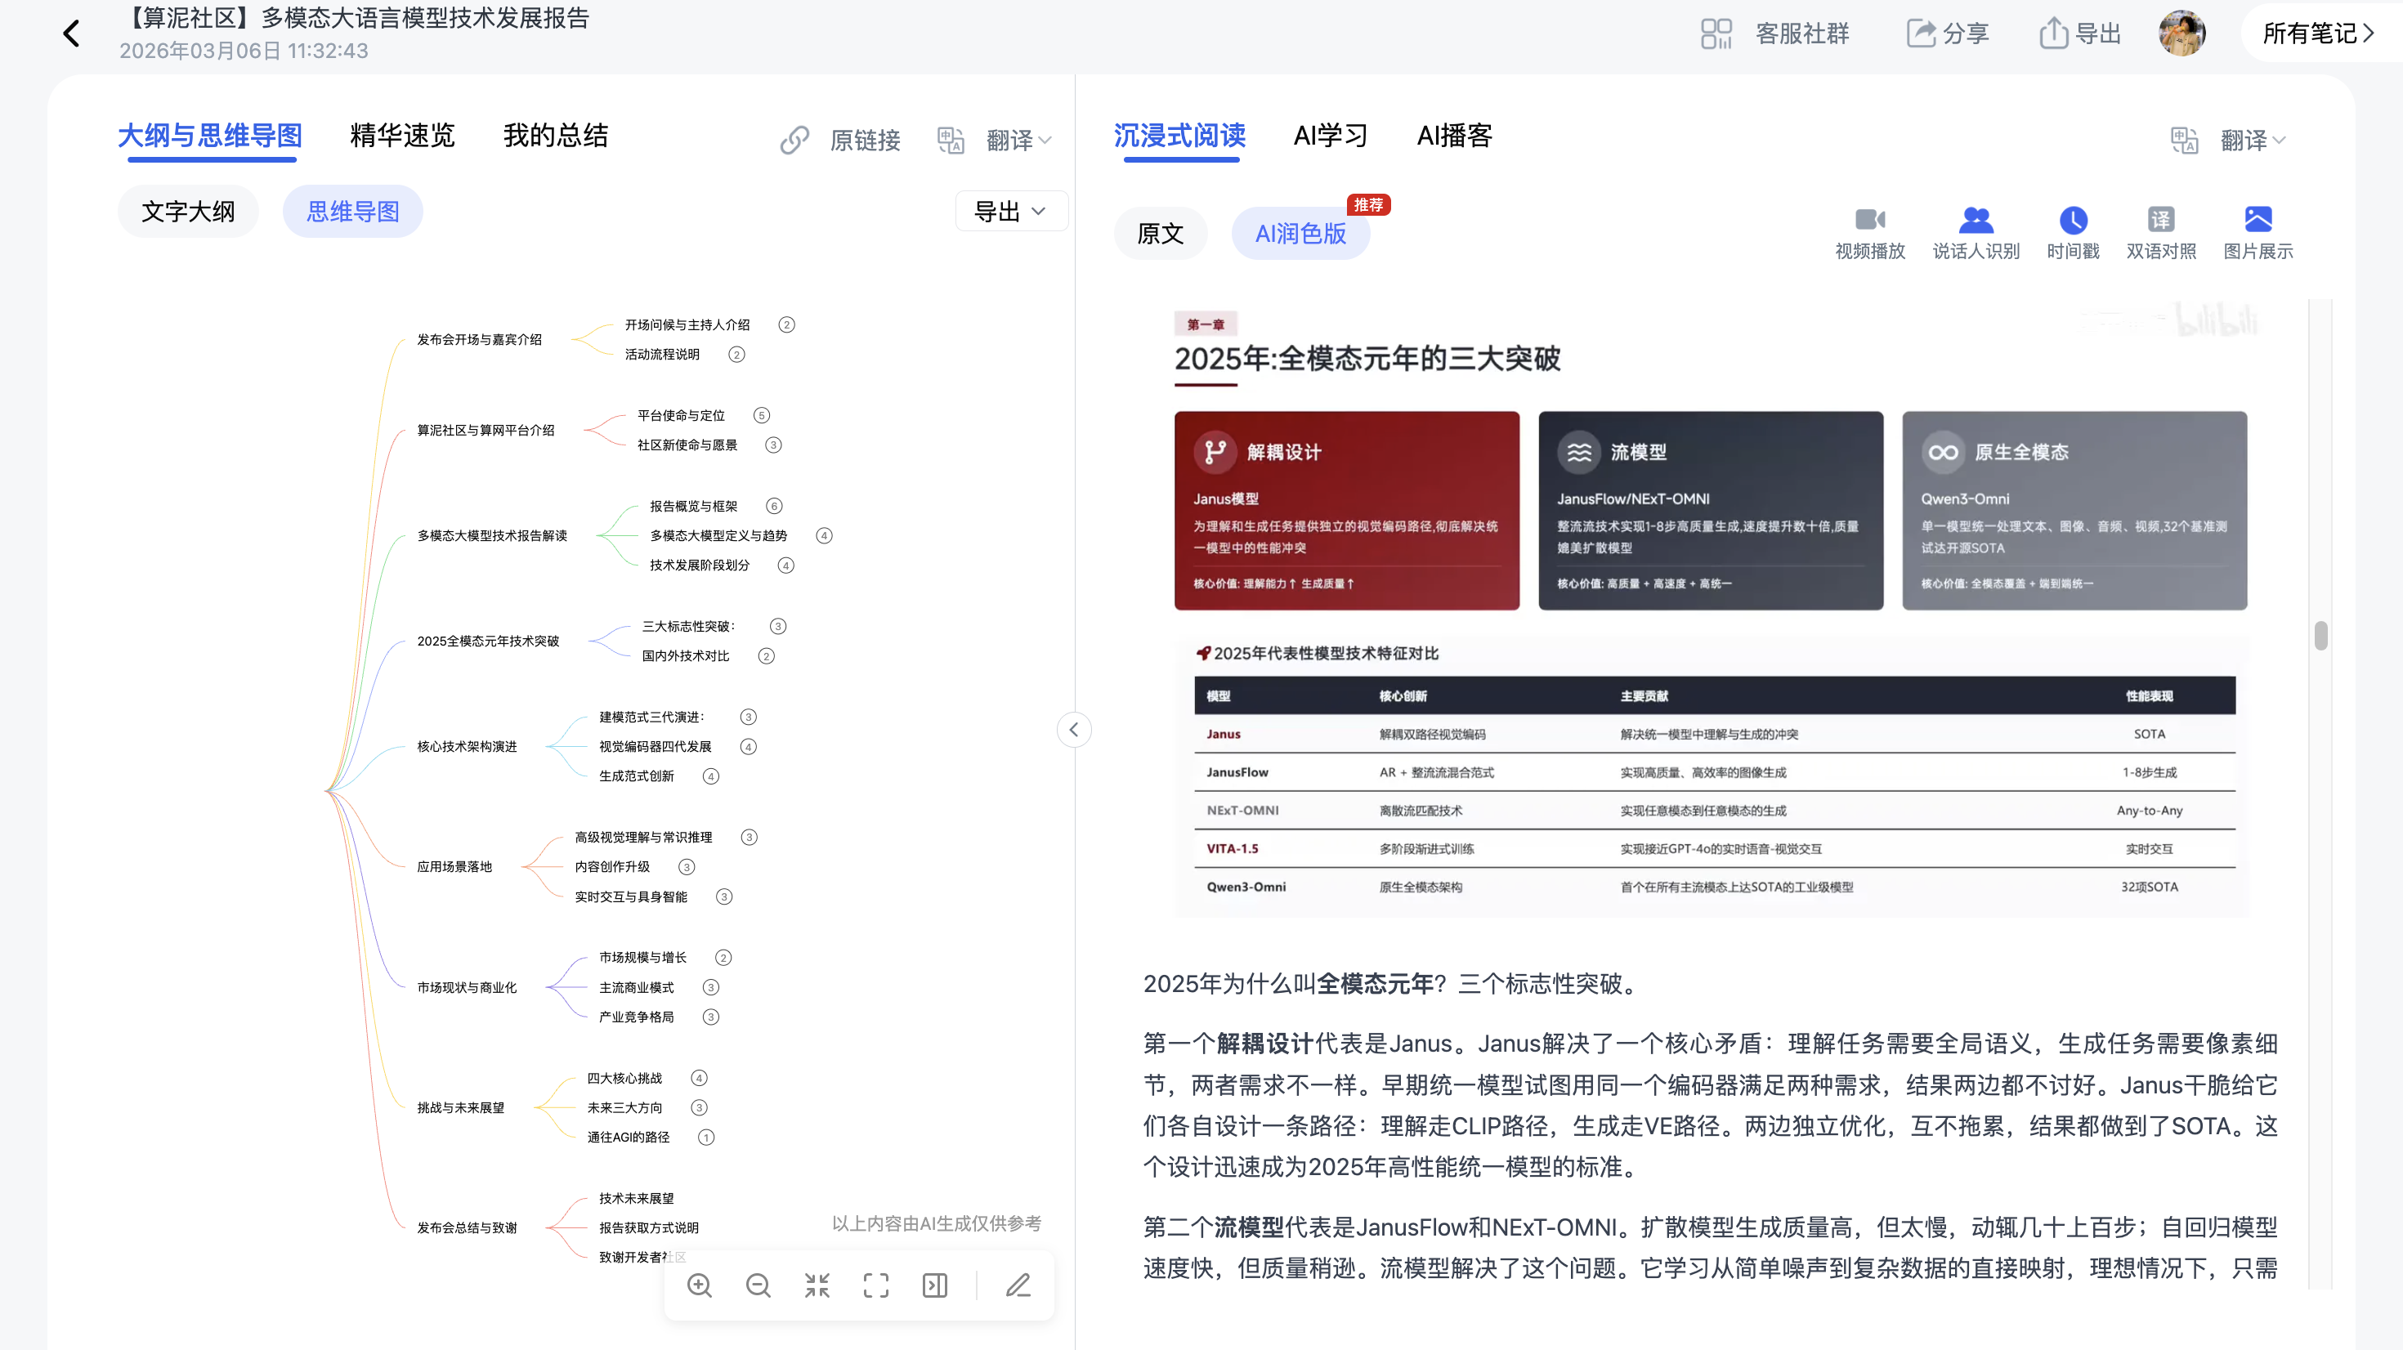Click the VITA-1.5 table row
Viewport: 2403px width, 1350px height.
(1715, 849)
